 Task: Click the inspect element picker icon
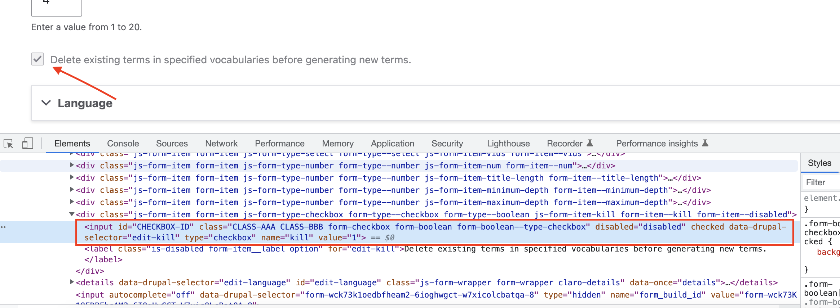click(8, 144)
